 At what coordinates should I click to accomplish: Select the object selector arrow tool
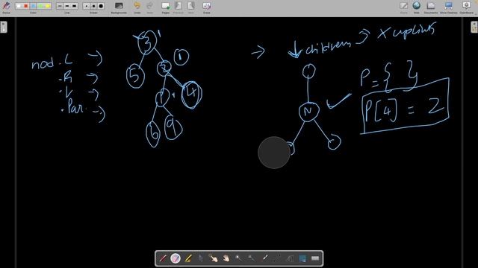[x=201, y=258]
